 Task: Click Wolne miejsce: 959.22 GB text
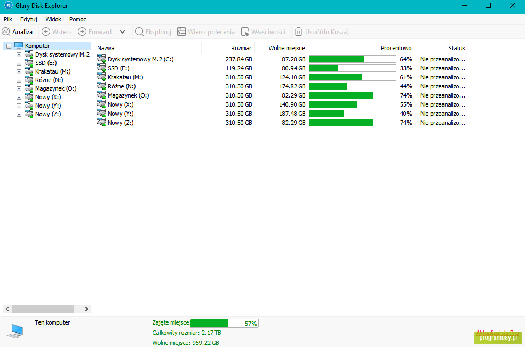pyautogui.click(x=186, y=343)
